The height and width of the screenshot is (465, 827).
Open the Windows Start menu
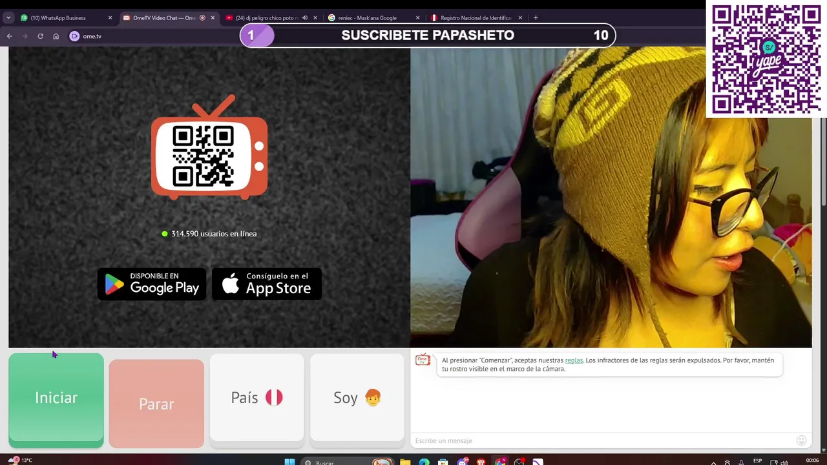[290, 462]
